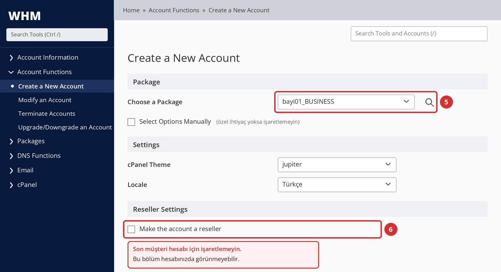The image size is (501, 272).
Task: Expand cPanel section chevron
Action: point(11,185)
